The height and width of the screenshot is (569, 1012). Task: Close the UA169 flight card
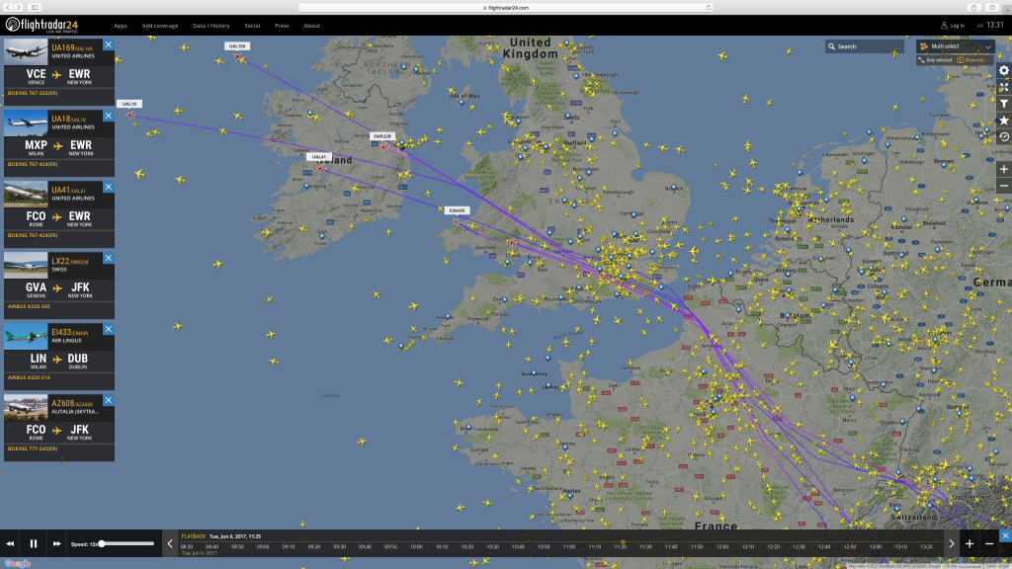click(109, 44)
